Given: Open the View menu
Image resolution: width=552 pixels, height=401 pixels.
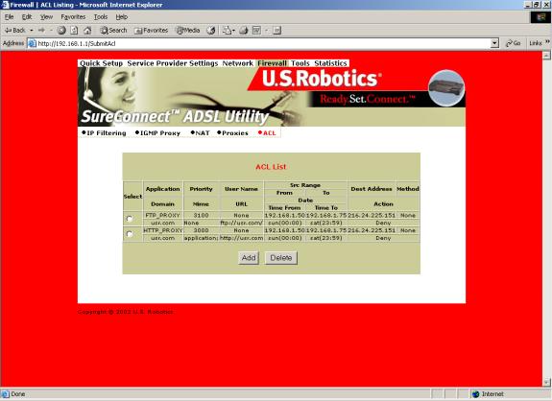Looking at the screenshot, I should [x=46, y=17].
